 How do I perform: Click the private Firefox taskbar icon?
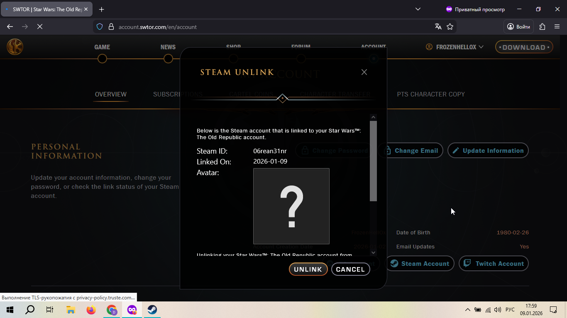point(132,310)
